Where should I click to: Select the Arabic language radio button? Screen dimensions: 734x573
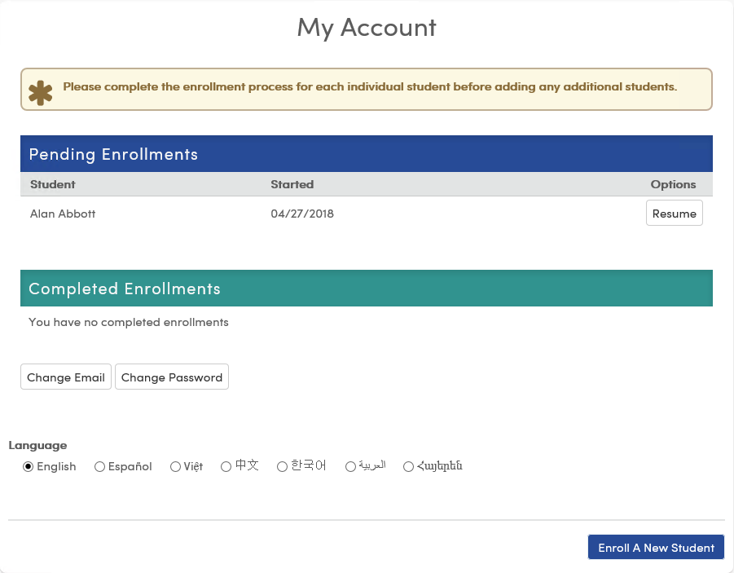click(350, 467)
